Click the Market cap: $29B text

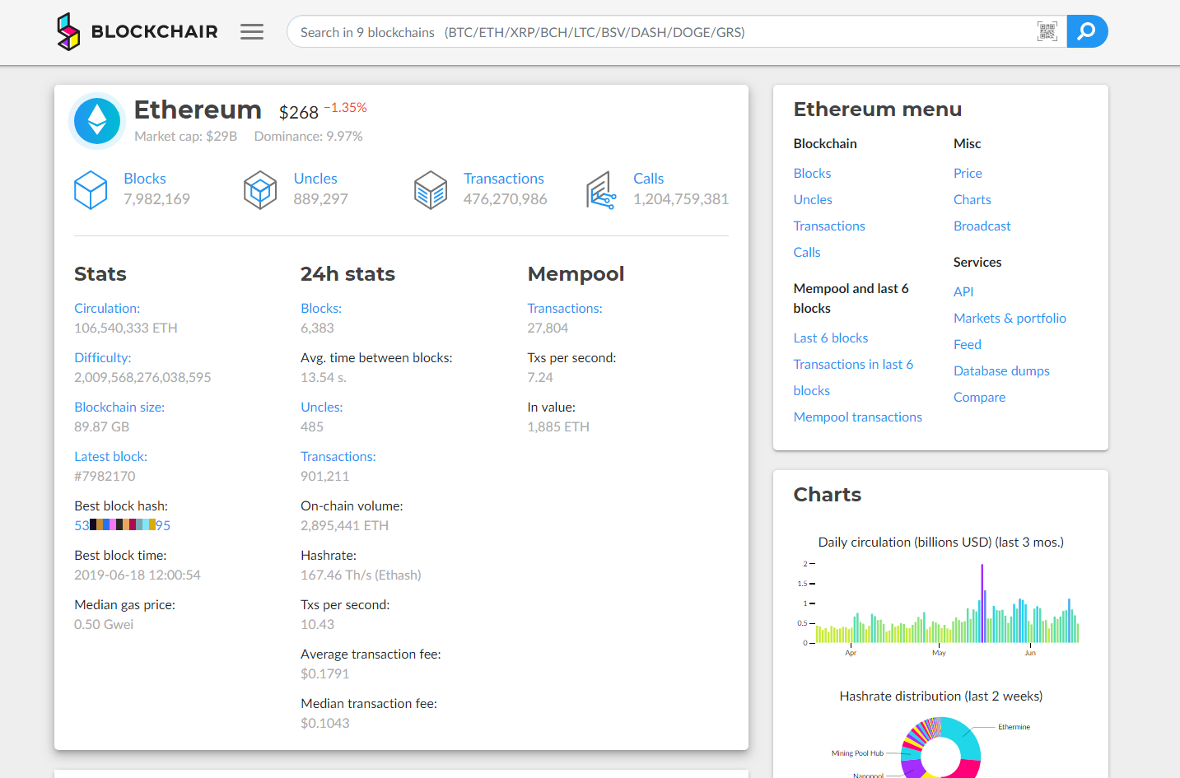pos(185,136)
